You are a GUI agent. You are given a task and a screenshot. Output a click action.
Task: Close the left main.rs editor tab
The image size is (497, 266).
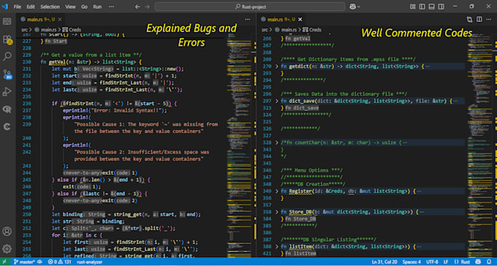60,20
